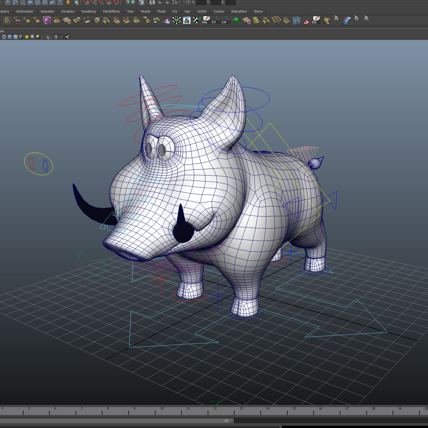Click the lock selection padlock icon
The image size is (428, 428).
pyautogui.click(x=68, y=2)
